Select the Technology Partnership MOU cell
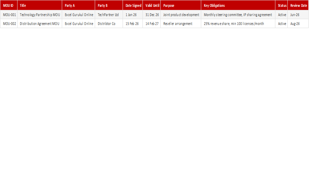 [x=39, y=15]
